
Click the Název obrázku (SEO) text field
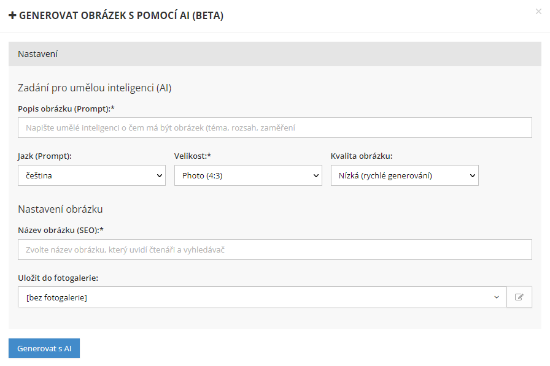pyautogui.click(x=274, y=250)
